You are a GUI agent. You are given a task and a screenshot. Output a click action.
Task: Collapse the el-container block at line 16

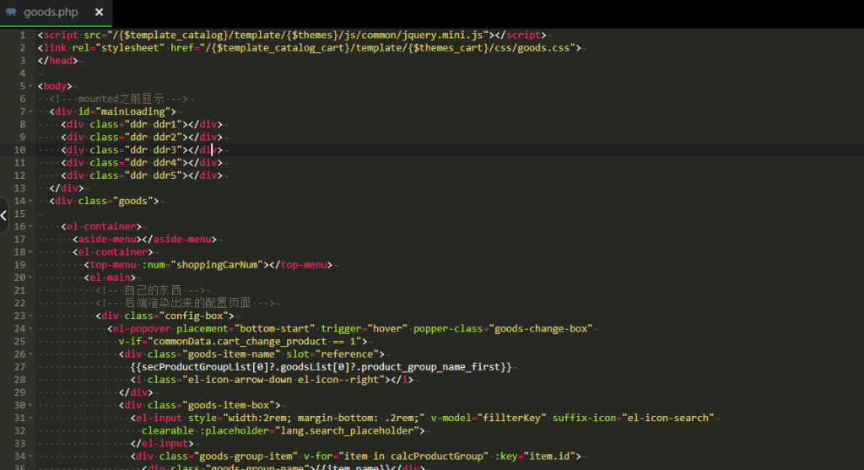(31, 226)
